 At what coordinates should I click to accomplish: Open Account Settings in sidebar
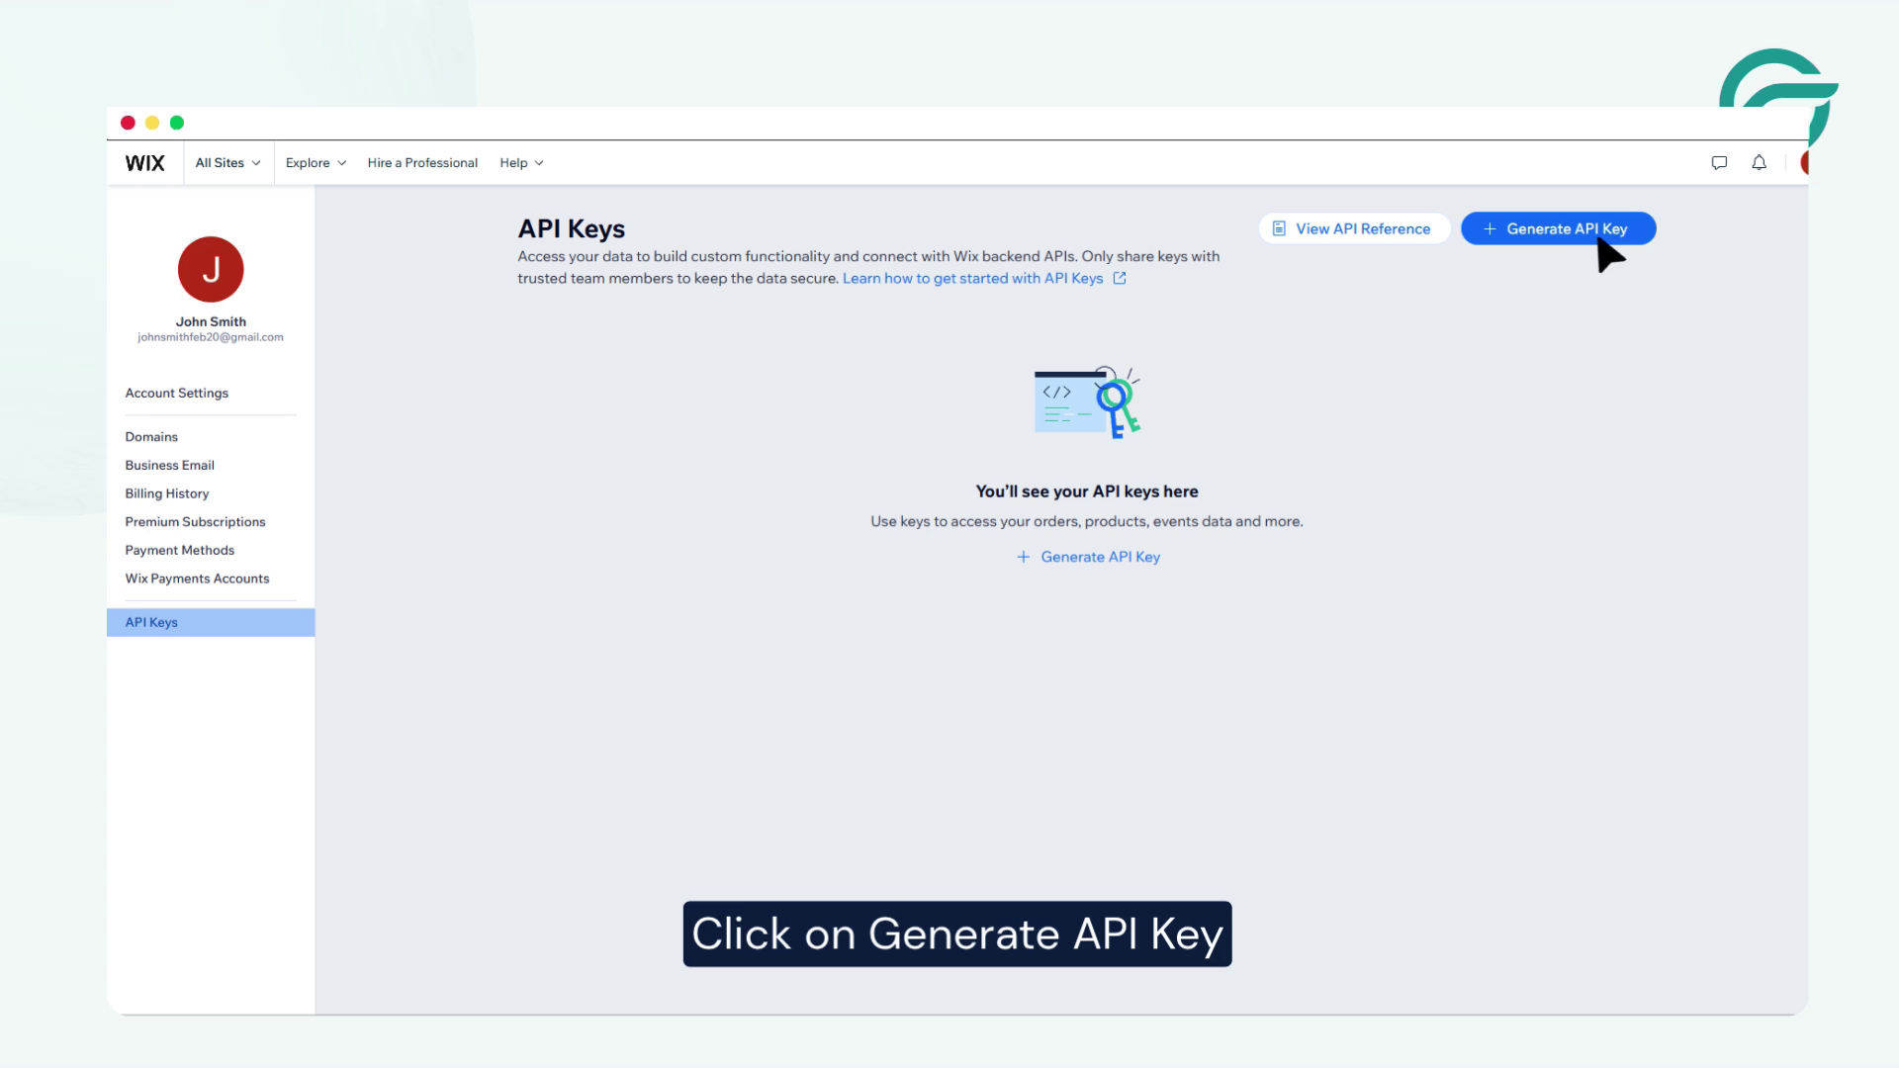click(x=177, y=393)
